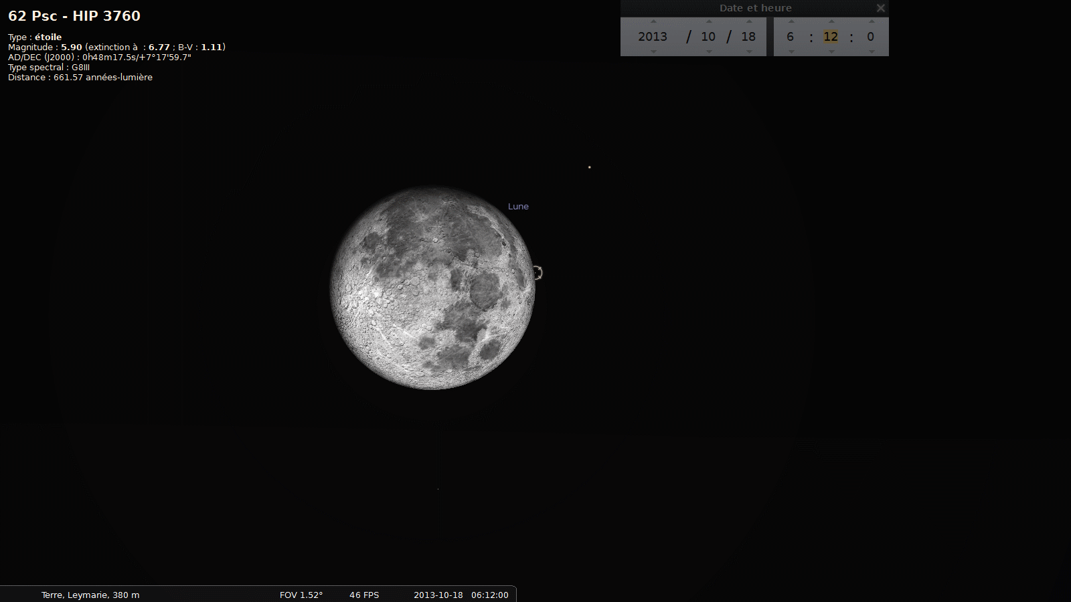Decrease the hour with the down arrow
1071x602 pixels.
click(x=791, y=52)
